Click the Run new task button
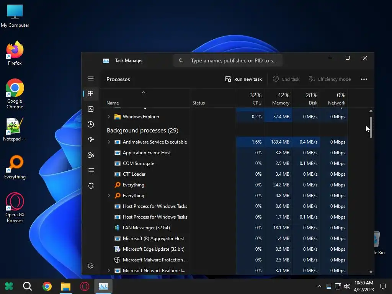 243,79
